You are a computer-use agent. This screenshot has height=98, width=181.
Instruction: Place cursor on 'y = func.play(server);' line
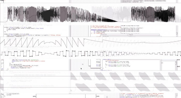tap(13, 94)
